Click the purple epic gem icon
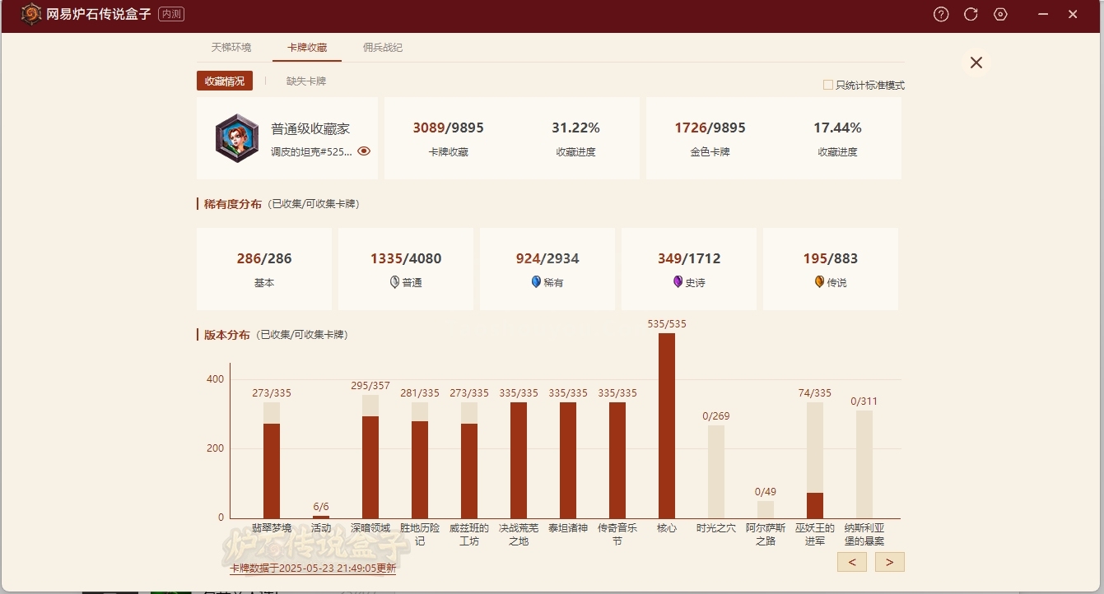The height and width of the screenshot is (594, 1104). (x=678, y=282)
